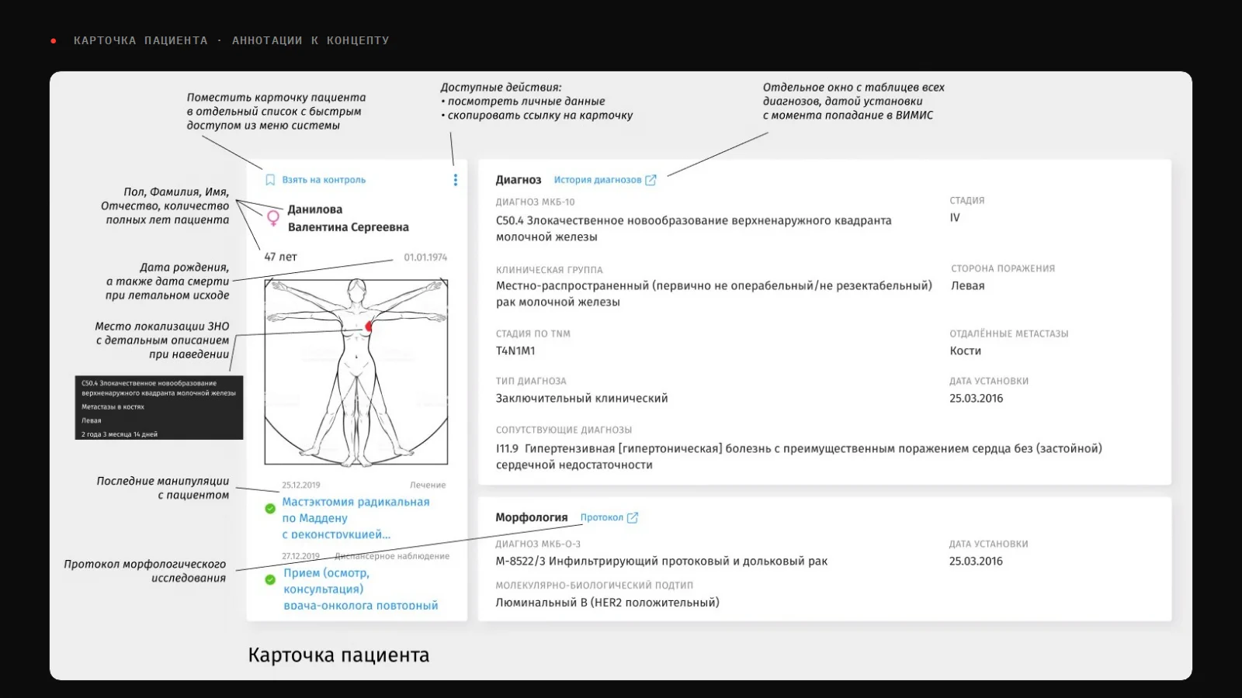Viewport: 1242px width, 698px height.
Task: Click the manipulation date 27.12.2019
Action: coord(301,556)
